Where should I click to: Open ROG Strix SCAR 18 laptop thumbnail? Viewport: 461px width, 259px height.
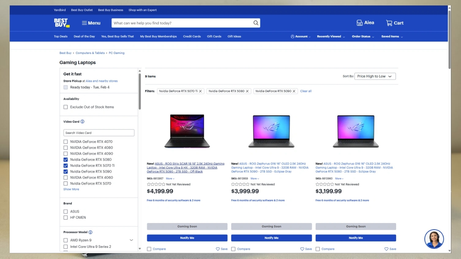pos(187,131)
